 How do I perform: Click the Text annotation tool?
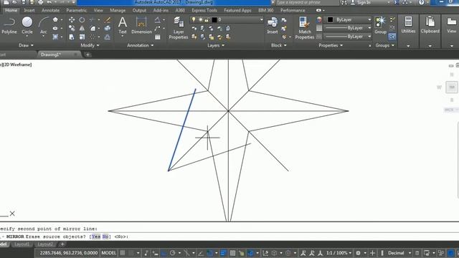pos(123,26)
